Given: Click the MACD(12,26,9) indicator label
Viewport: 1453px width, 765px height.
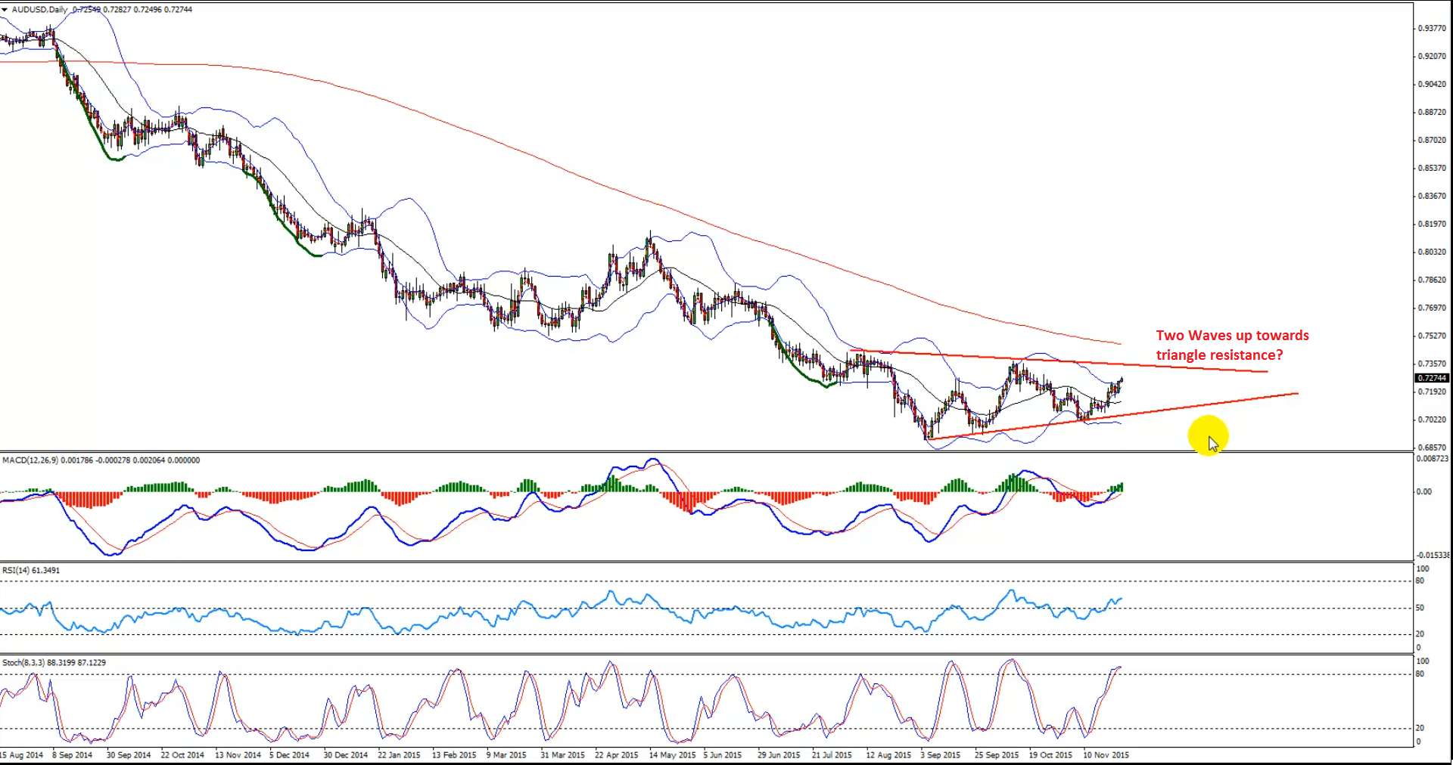Looking at the screenshot, I should [30, 460].
